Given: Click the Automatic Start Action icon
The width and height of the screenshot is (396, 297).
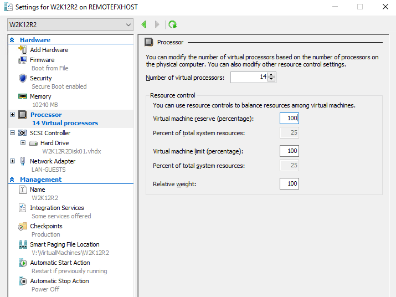Looking at the screenshot, I should (23, 263).
